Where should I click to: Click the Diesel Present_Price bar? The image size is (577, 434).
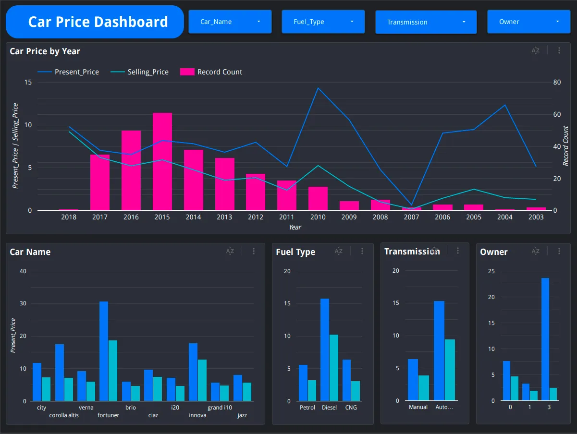(x=325, y=350)
